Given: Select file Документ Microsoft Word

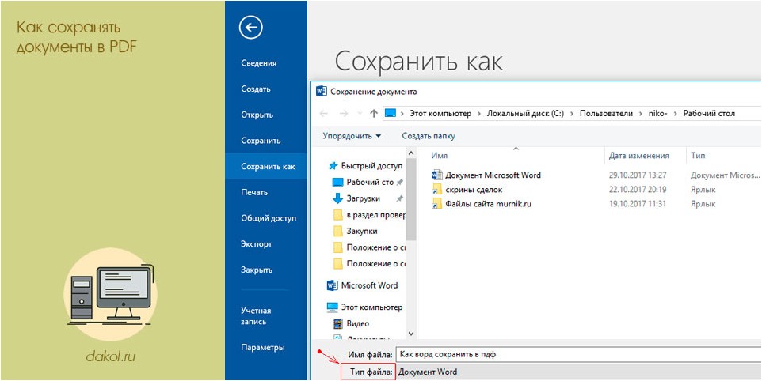Looking at the screenshot, I should (x=493, y=175).
